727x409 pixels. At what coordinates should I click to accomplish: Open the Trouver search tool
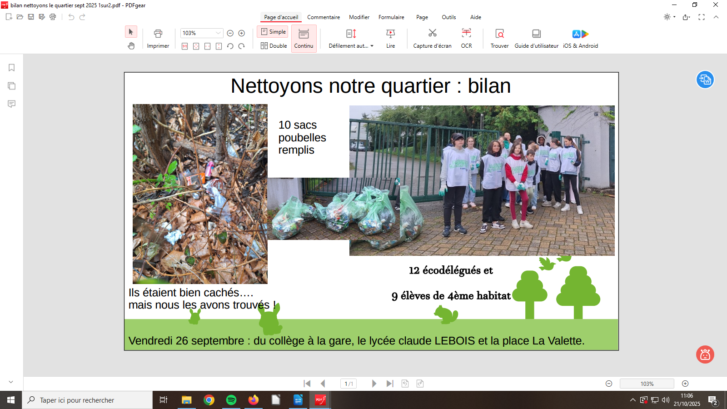[499, 38]
